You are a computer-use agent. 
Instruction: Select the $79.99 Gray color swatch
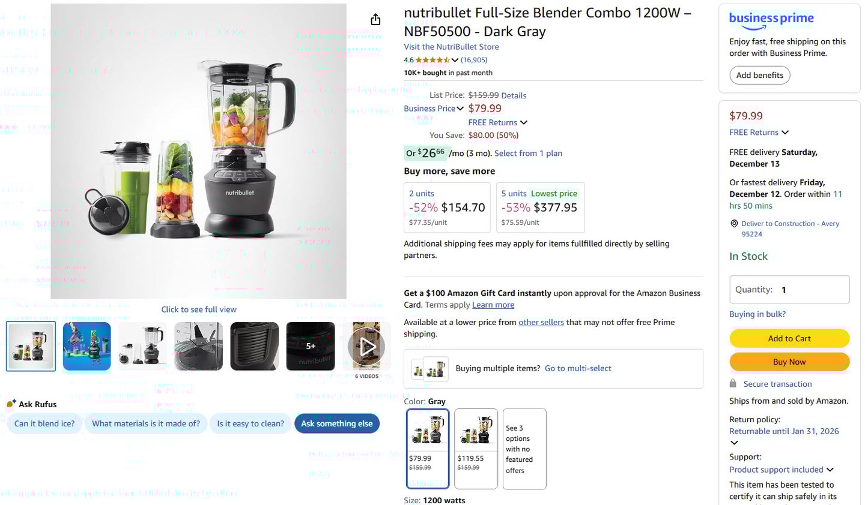428,448
